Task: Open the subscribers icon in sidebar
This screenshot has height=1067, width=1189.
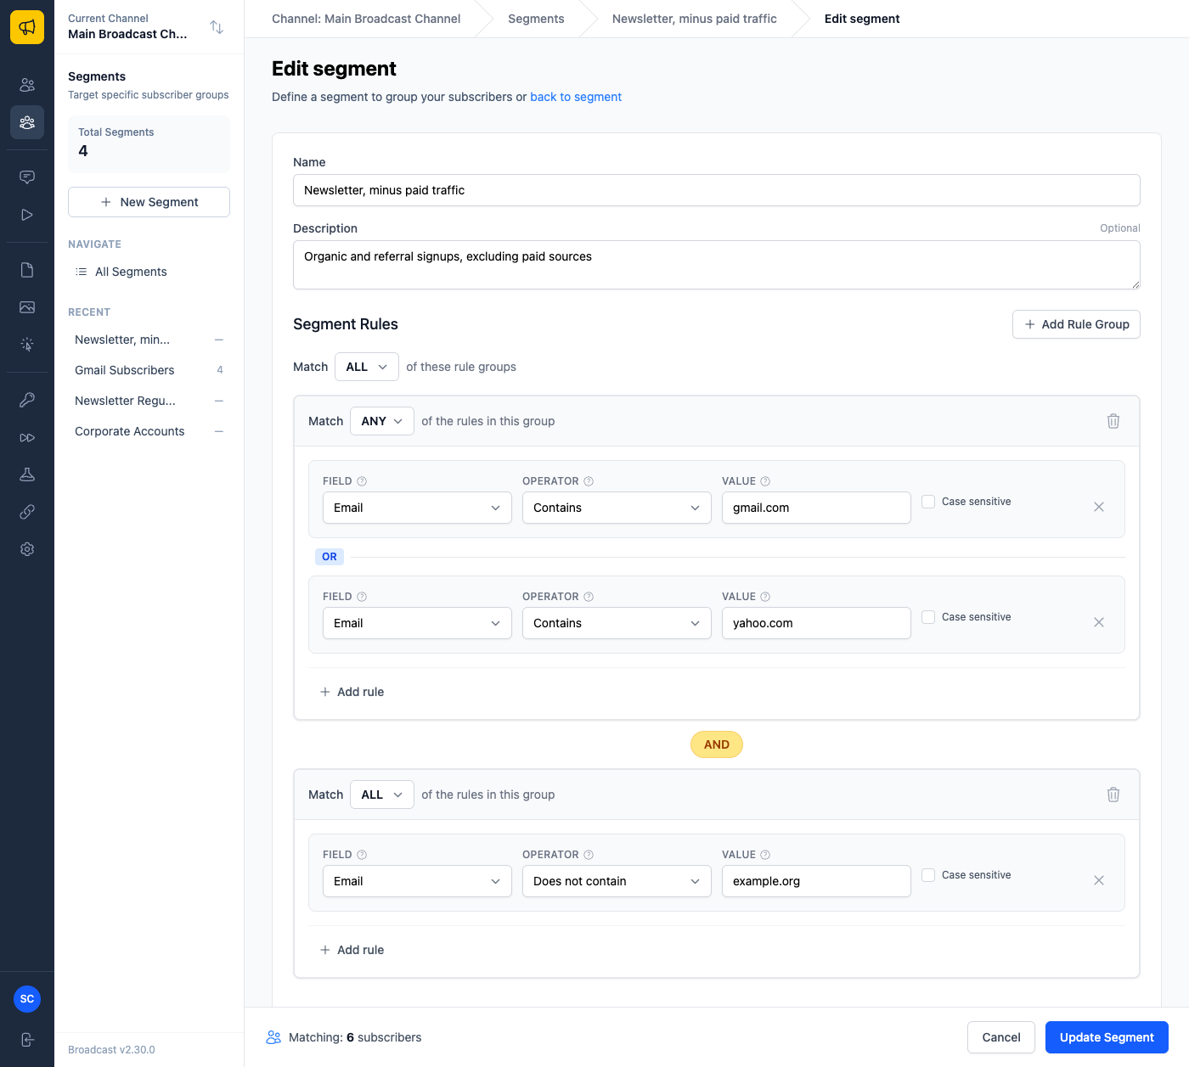Action: pos(27,85)
